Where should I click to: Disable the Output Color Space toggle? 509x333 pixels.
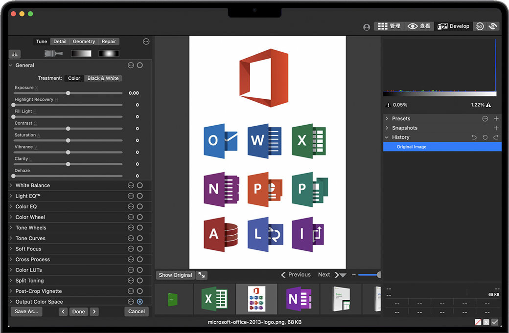pos(140,302)
